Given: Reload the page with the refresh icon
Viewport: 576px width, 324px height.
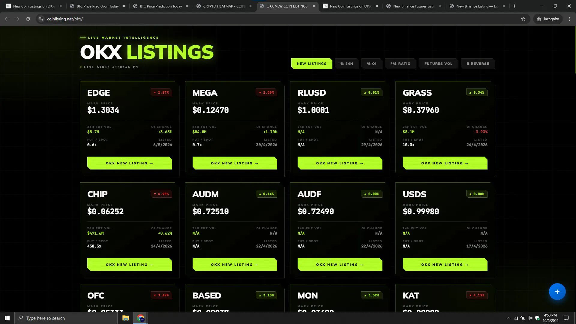Looking at the screenshot, I should click(28, 19).
